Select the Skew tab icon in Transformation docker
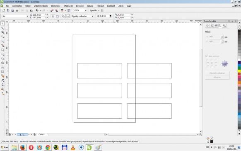241x151 pixels. (224, 26)
